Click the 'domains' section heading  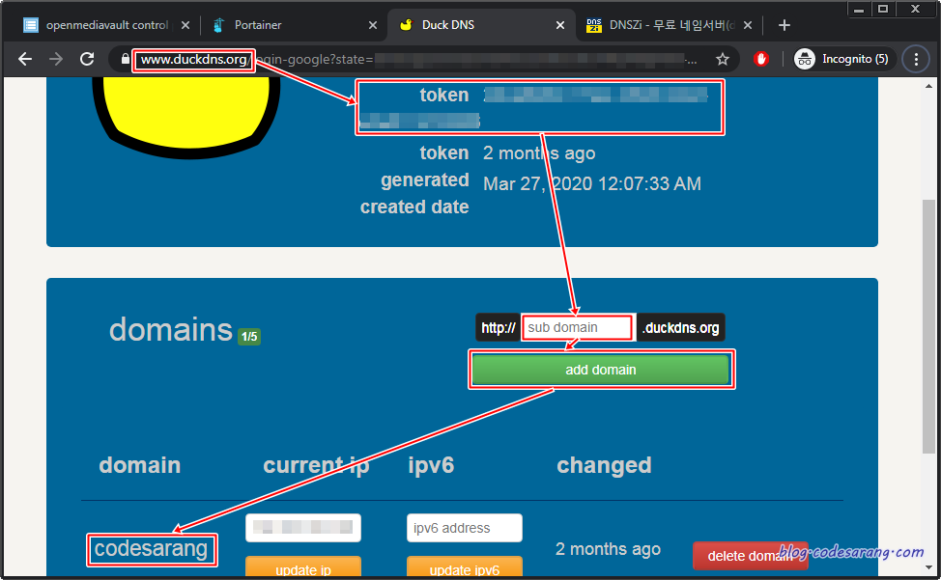tap(170, 329)
